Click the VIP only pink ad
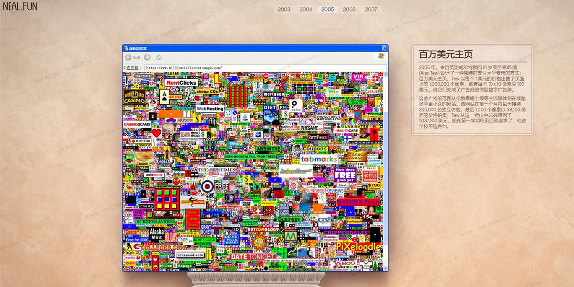This screenshot has width=574, height=287. pos(358,77)
